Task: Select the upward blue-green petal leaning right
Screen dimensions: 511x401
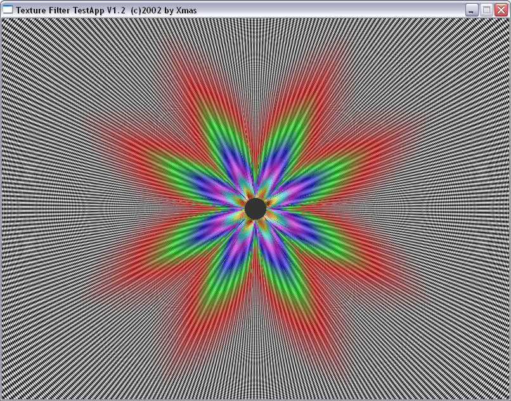Action: point(283,150)
